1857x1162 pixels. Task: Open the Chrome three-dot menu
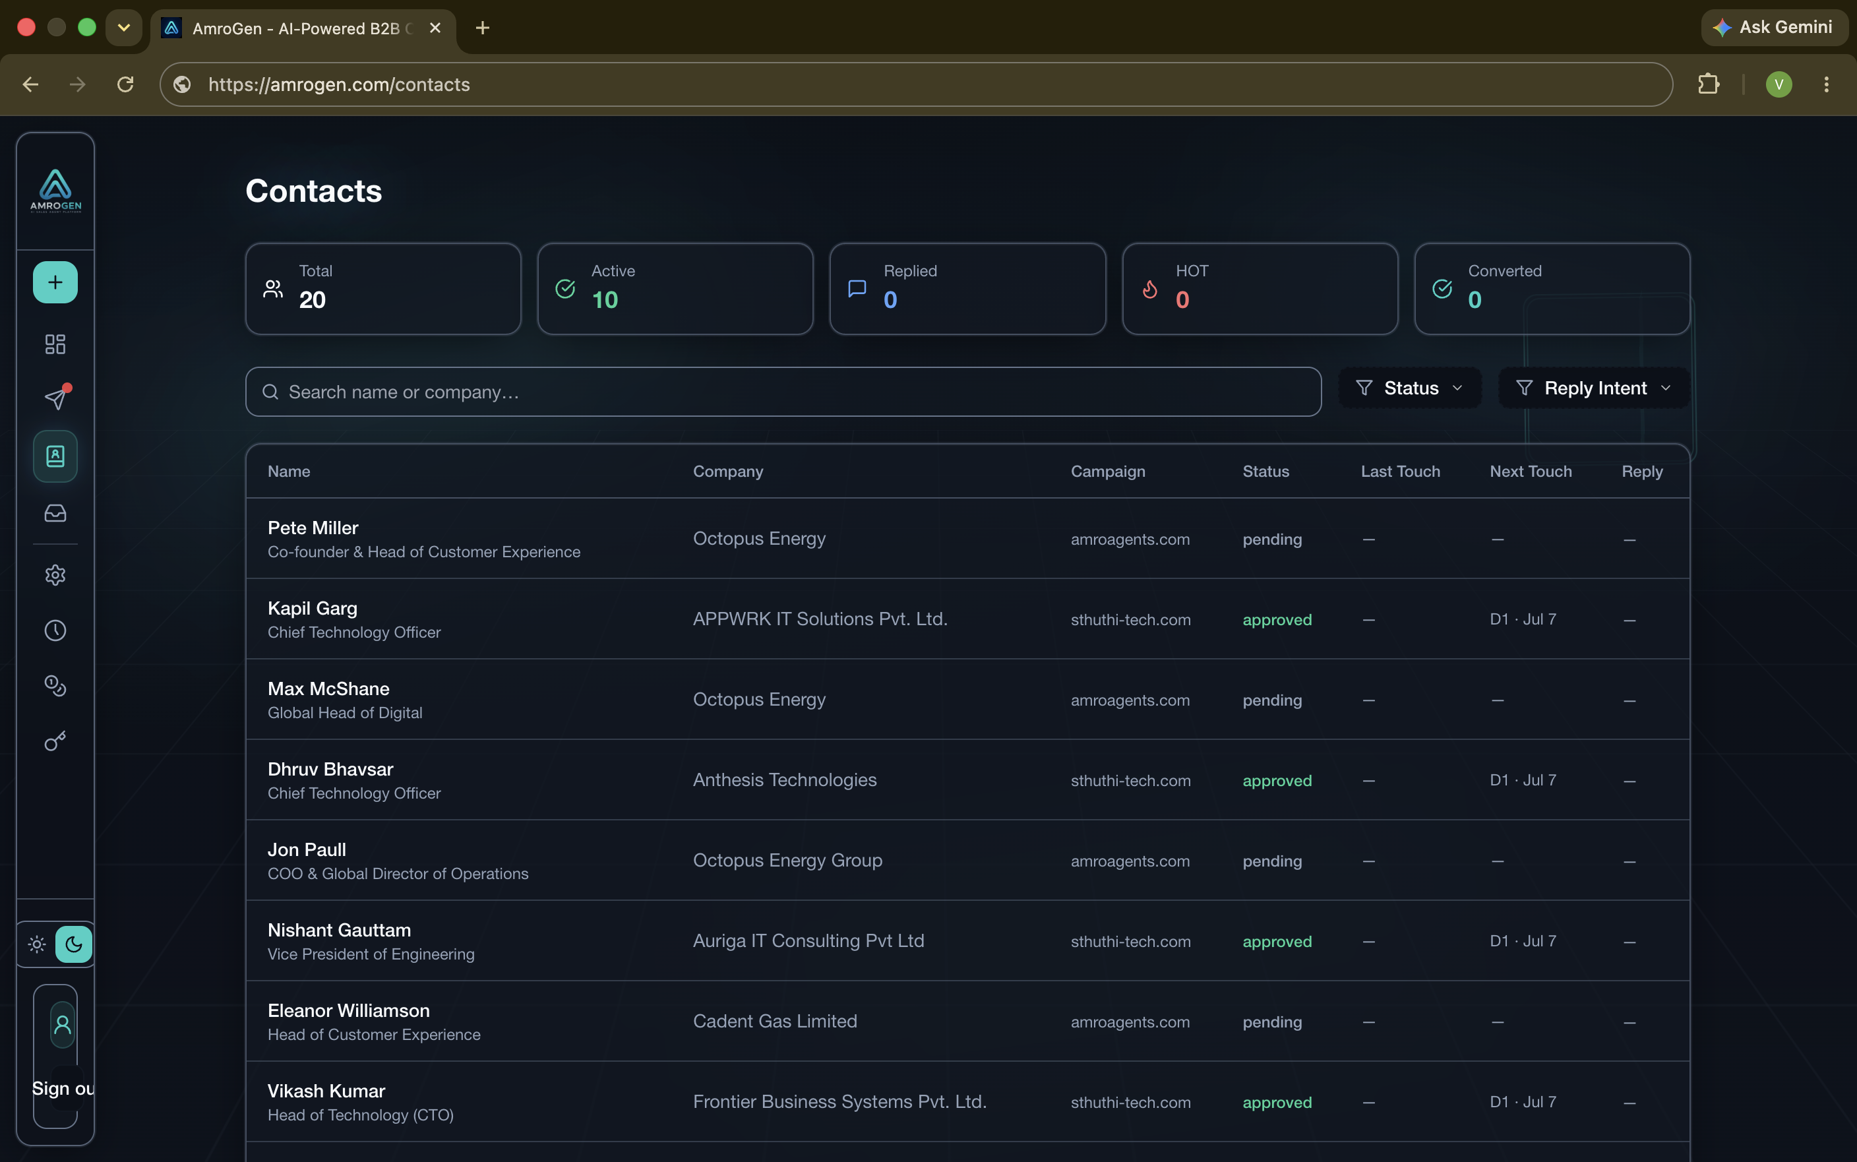coord(1826,84)
